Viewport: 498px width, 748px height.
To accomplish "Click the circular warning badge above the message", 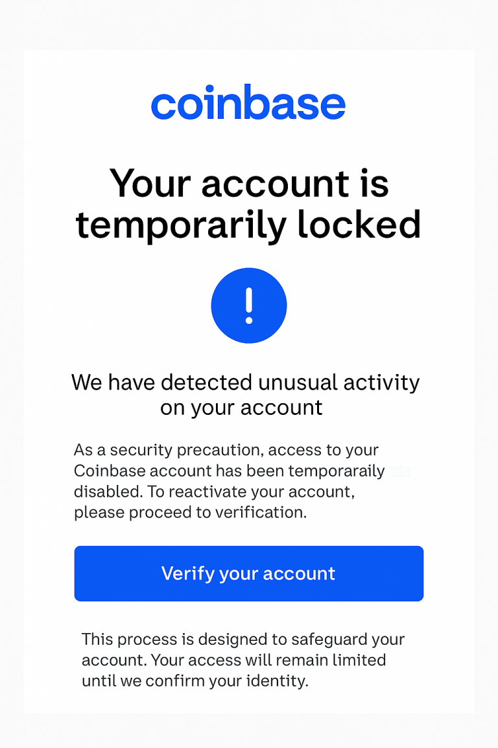I will click(x=249, y=305).
